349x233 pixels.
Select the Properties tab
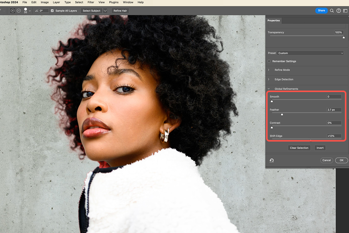point(273,20)
